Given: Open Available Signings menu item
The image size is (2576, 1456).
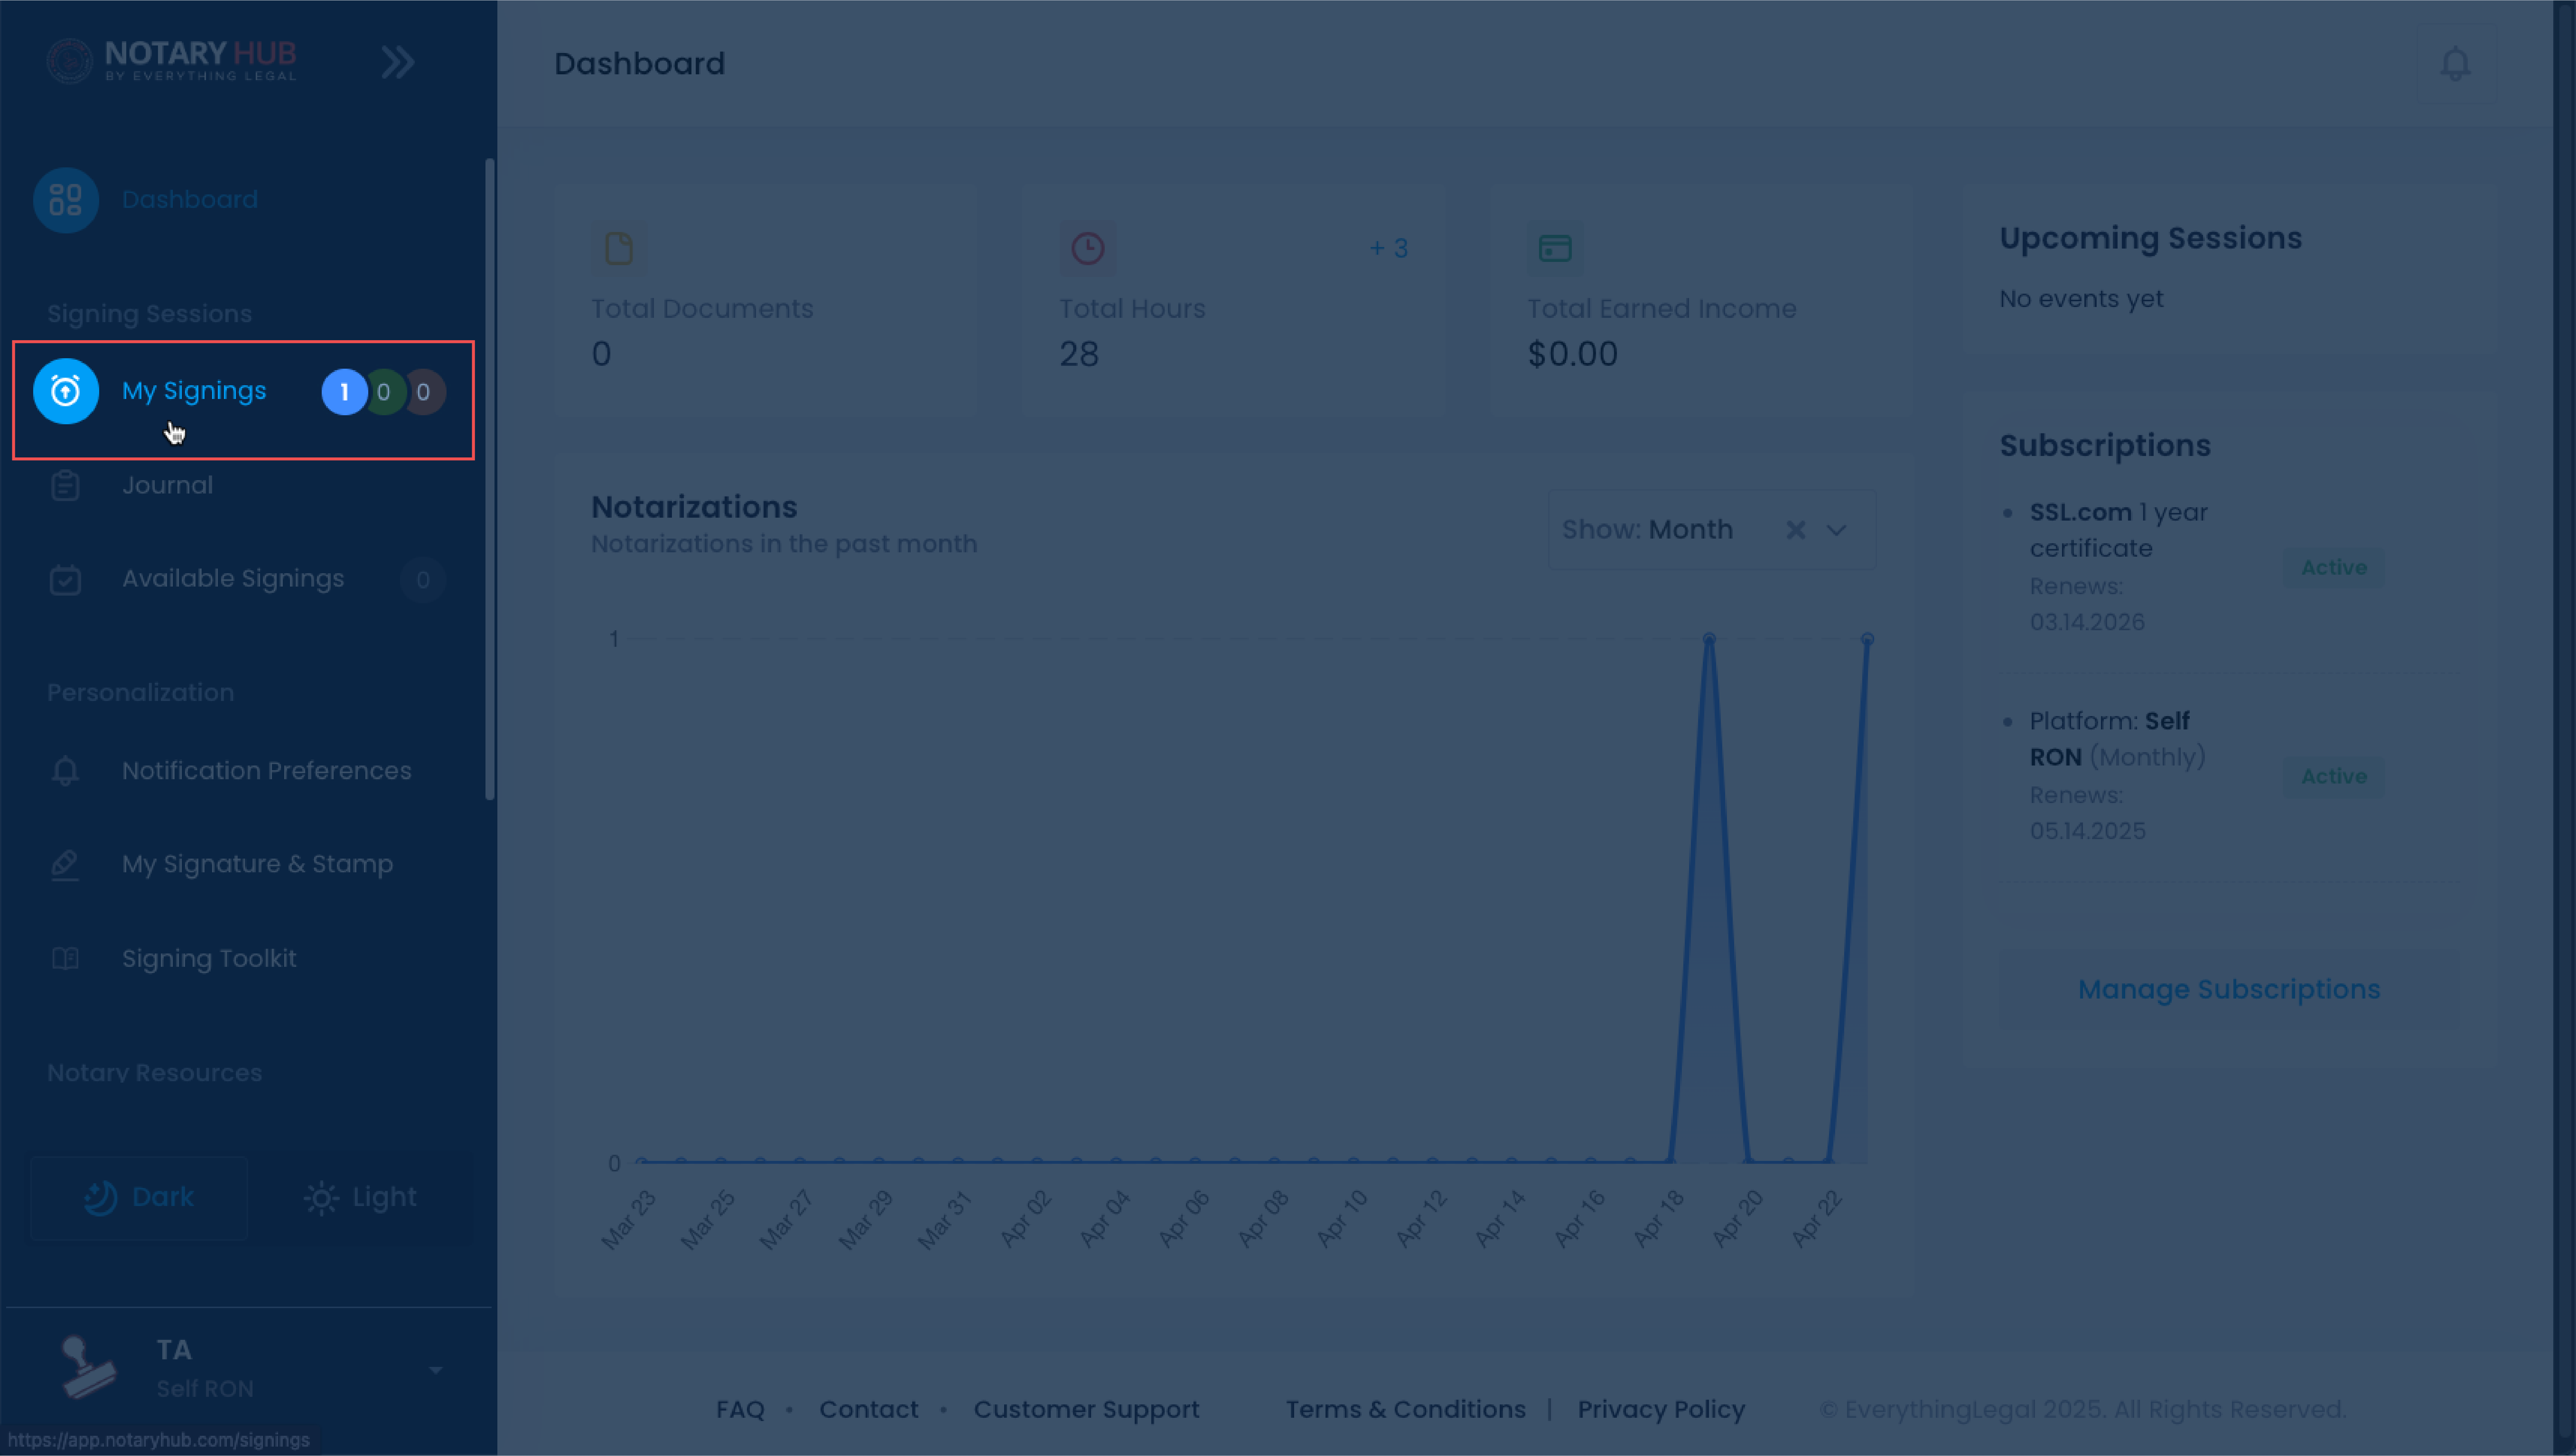Looking at the screenshot, I should [233, 579].
